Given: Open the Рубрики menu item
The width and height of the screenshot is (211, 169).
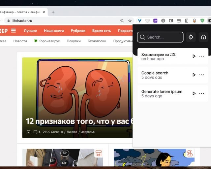Looking at the screenshot, I should tap(78, 31).
